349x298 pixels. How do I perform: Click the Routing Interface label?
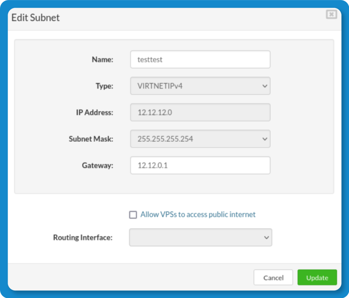tap(82, 237)
